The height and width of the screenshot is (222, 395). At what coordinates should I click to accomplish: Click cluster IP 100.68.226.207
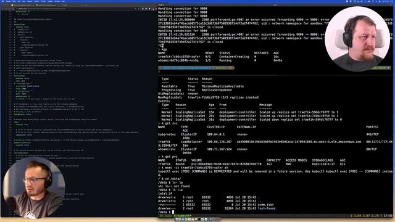click(x=219, y=142)
